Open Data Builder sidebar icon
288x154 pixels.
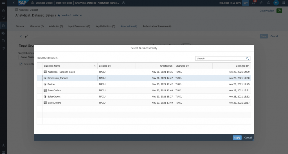(x=3, y=33)
